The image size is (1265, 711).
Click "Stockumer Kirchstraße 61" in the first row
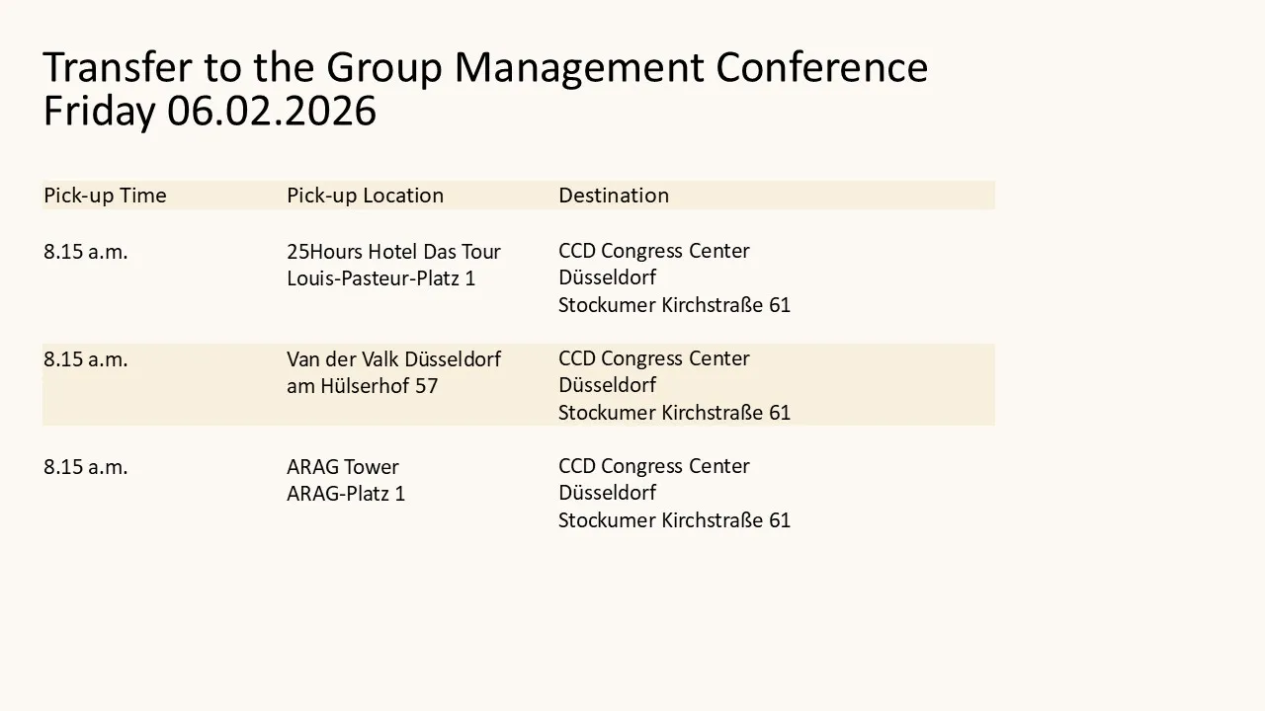pyautogui.click(x=674, y=305)
